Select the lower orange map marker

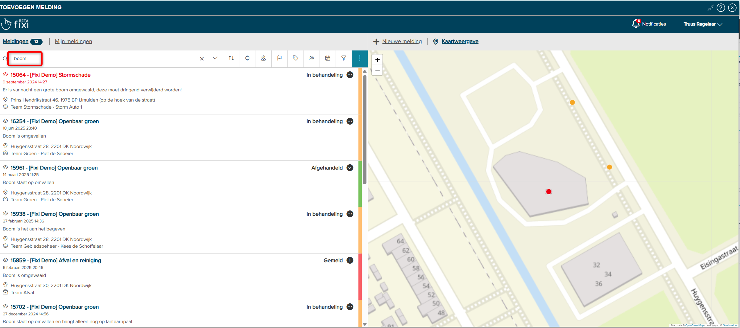tap(609, 167)
